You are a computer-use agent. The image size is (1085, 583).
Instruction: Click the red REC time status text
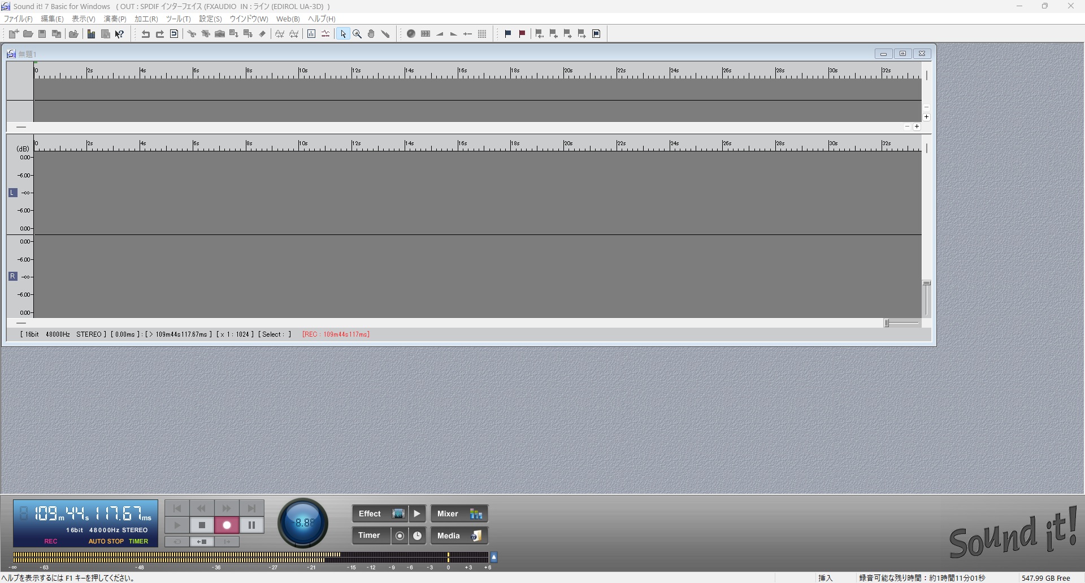pyautogui.click(x=336, y=334)
